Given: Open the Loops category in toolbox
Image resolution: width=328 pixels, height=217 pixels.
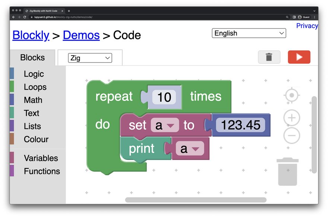Looking at the screenshot, I should click(x=35, y=87).
